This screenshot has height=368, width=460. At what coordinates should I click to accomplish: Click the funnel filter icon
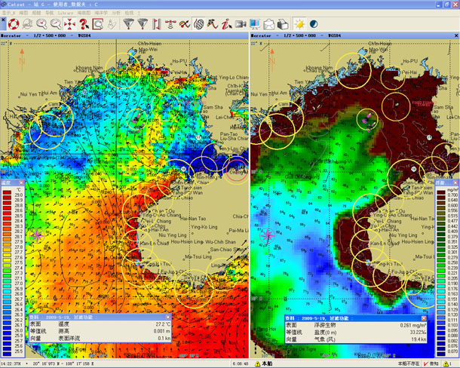coord(127,24)
